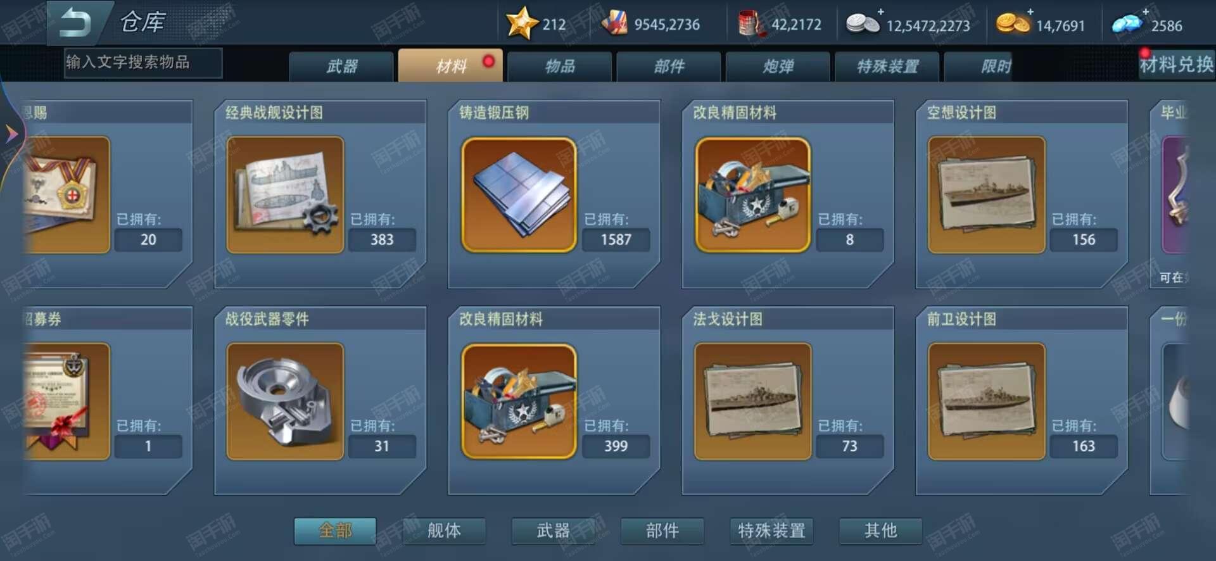Select the 前卫设计图 ship blueprint icon
Image resolution: width=1216 pixels, height=561 pixels.
[x=986, y=401]
